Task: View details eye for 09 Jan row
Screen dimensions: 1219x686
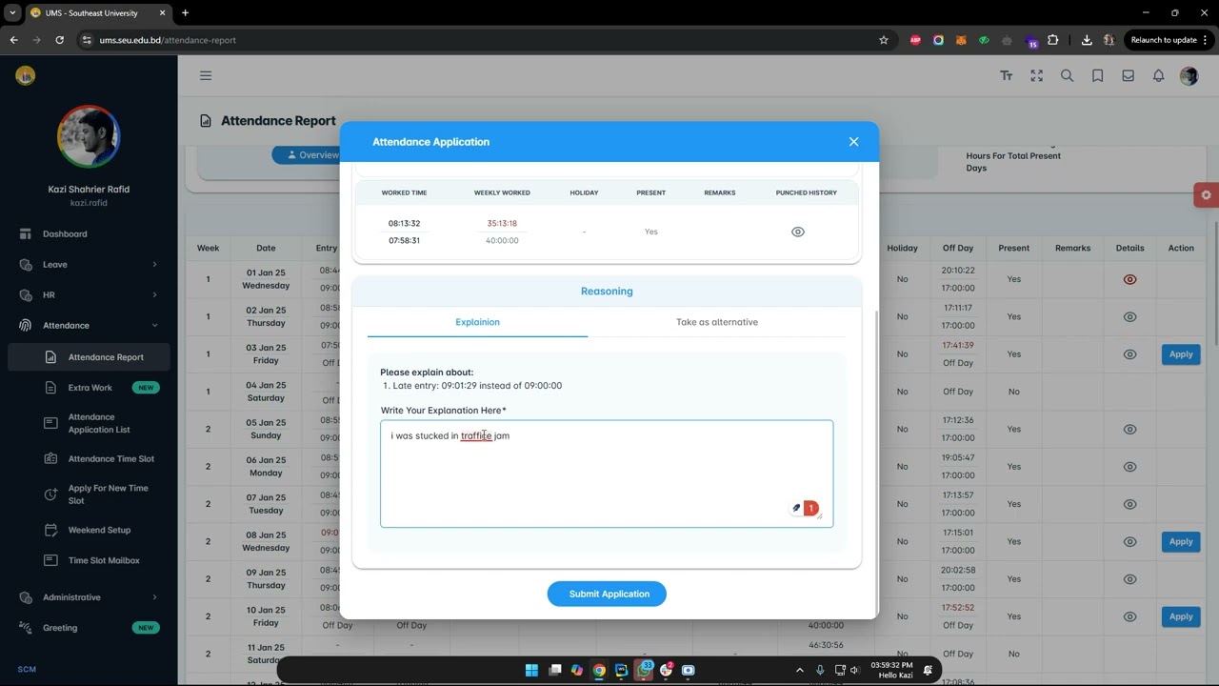Action: pyautogui.click(x=1129, y=579)
